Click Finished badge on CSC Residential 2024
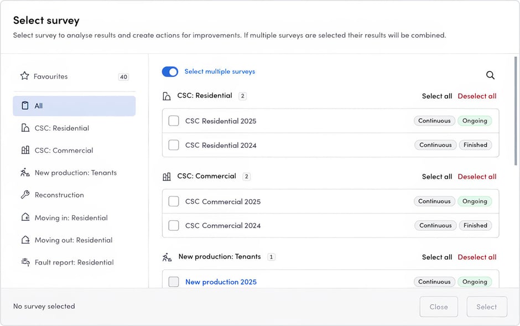Screen dimensions: 520x326 [x=475, y=145]
